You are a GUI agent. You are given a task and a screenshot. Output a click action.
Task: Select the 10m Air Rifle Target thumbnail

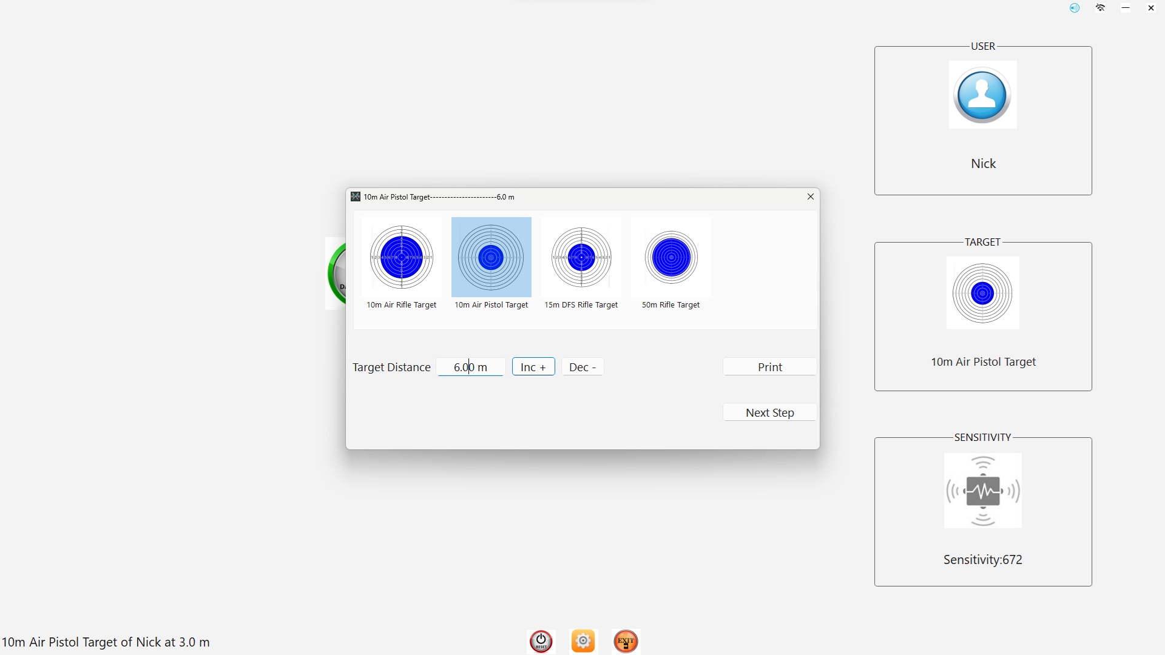[x=401, y=258]
